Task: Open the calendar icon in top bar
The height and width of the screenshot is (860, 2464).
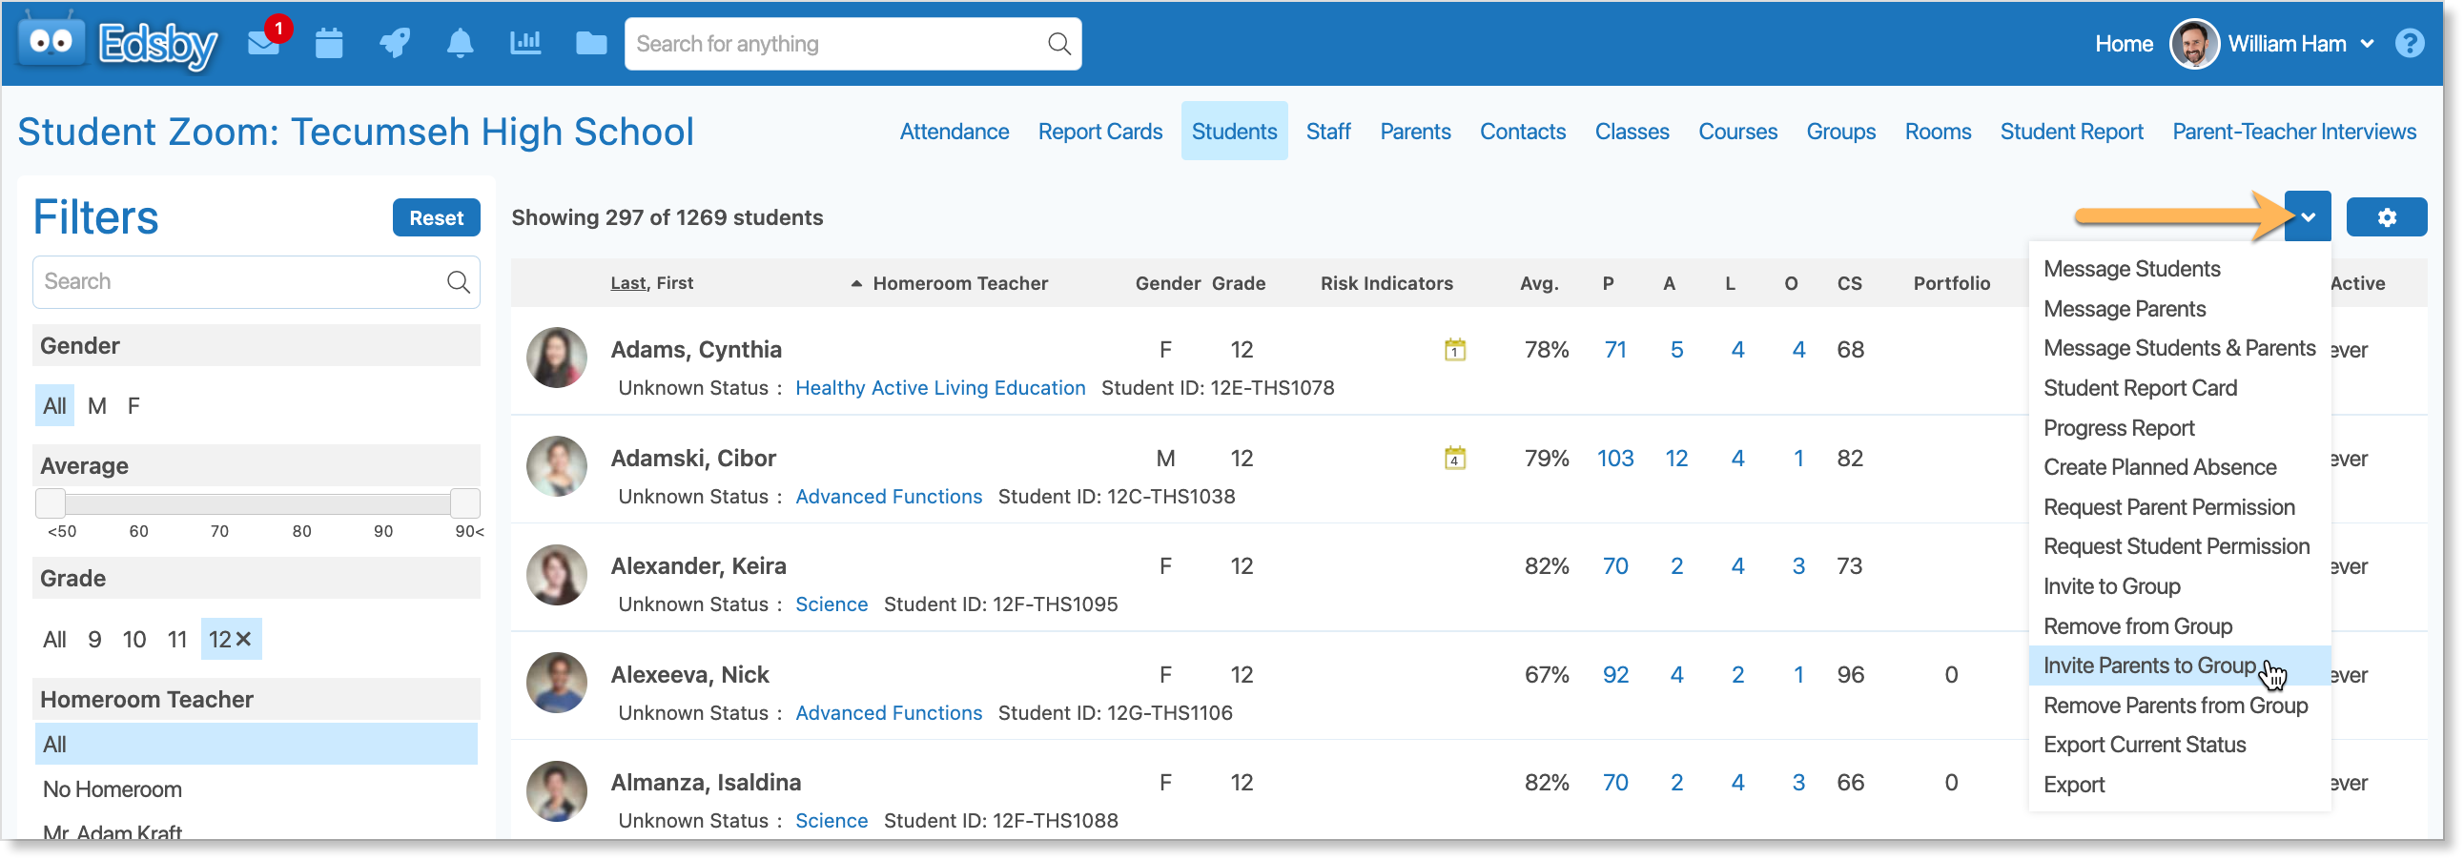Action: pos(329,43)
